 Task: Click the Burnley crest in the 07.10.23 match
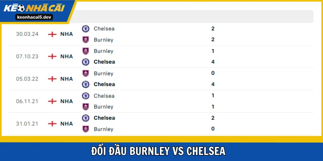pyautogui.click(x=86, y=51)
